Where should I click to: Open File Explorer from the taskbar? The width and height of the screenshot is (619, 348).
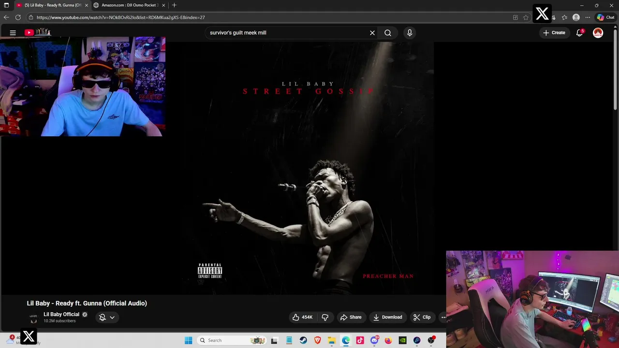pyautogui.click(x=332, y=340)
